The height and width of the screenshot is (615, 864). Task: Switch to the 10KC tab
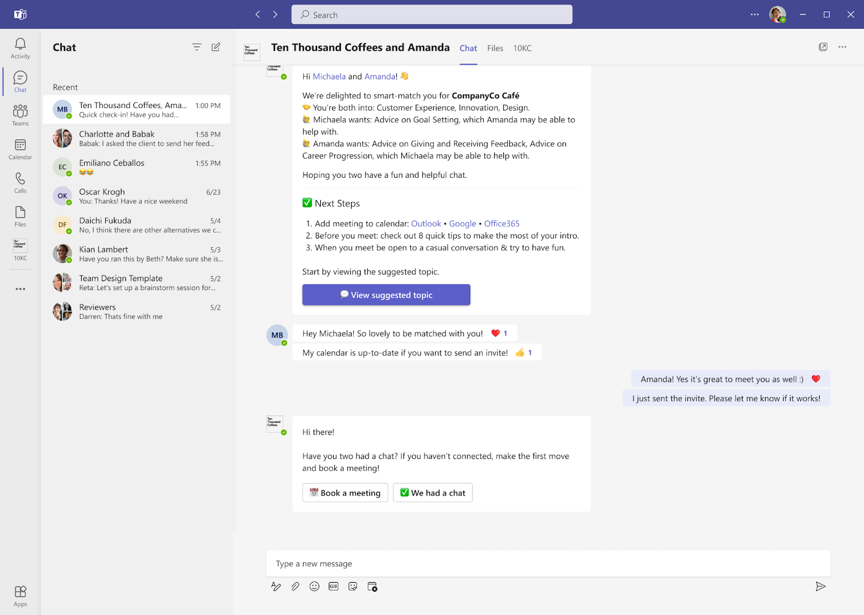(x=522, y=48)
